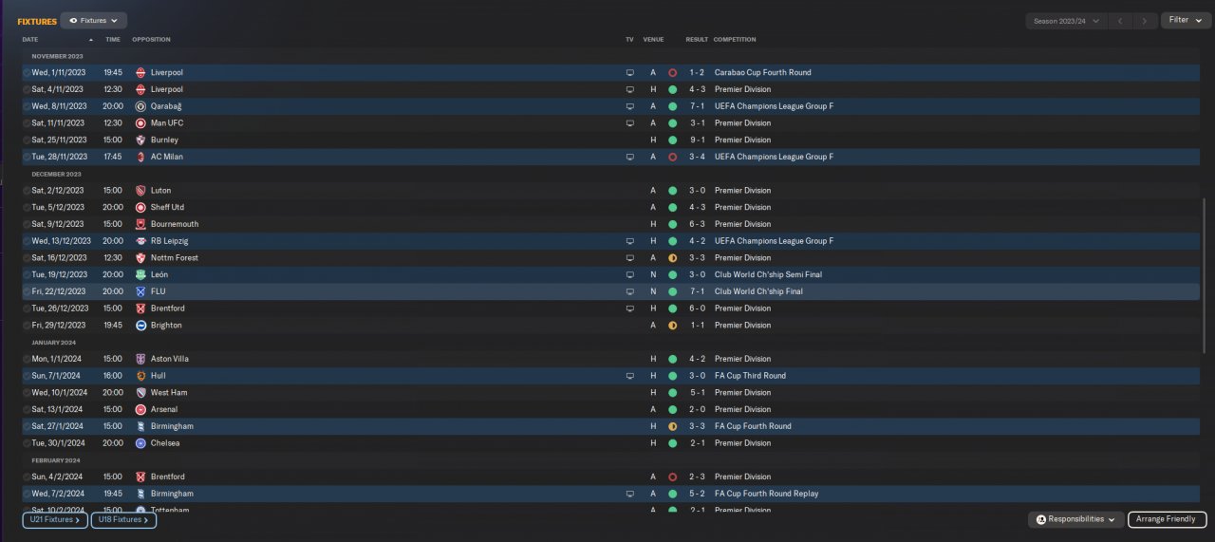Sort fixtures by the Date column header

point(30,40)
